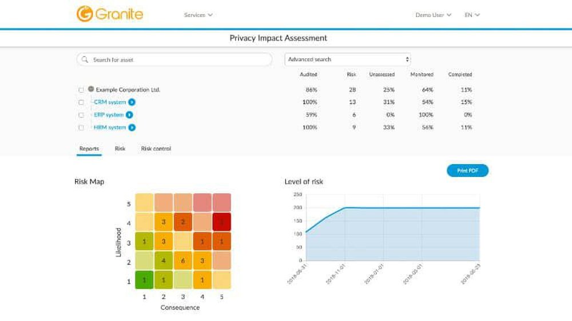572x321 pixels.
Task: Click the Audited column header
Action: [308, 74]
